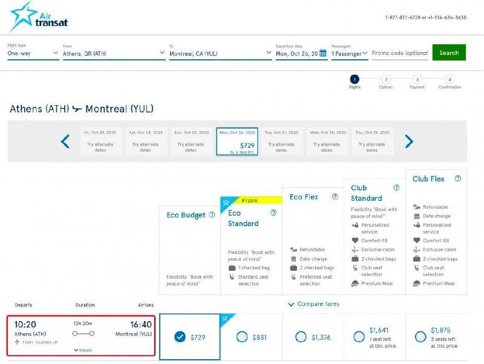Open Eco Flex help question mark
484x364 pixels.
(x=335, y=197)
